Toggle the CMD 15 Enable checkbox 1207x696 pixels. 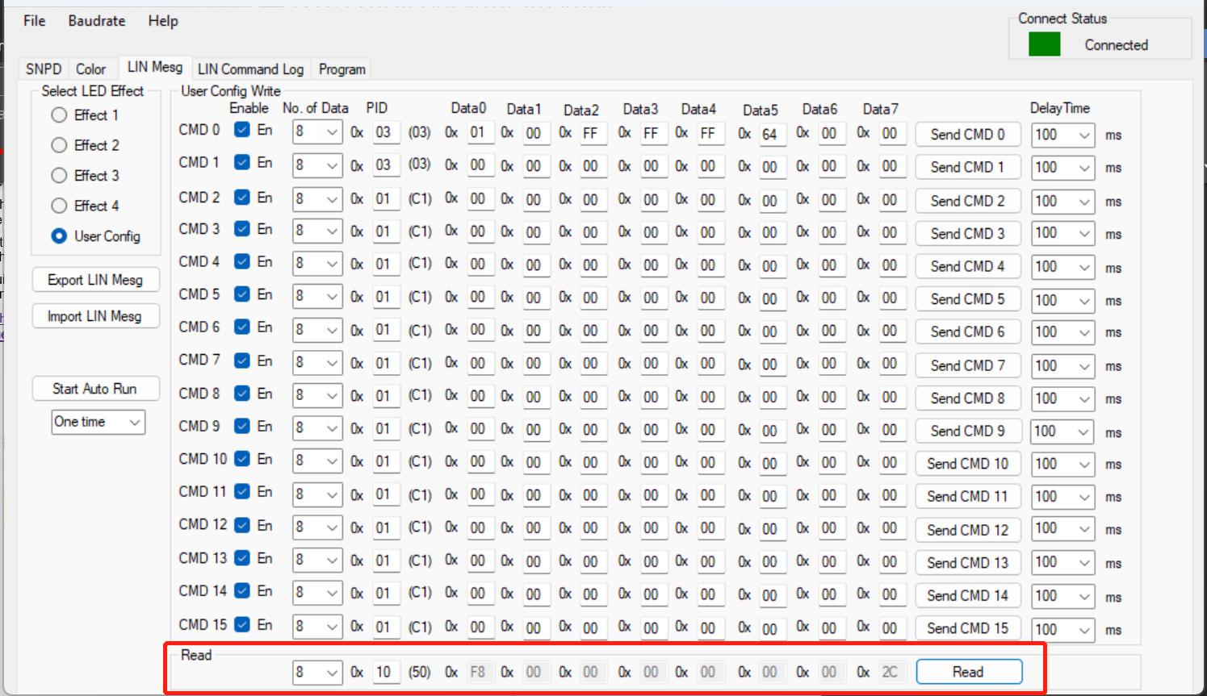(241, 624)
